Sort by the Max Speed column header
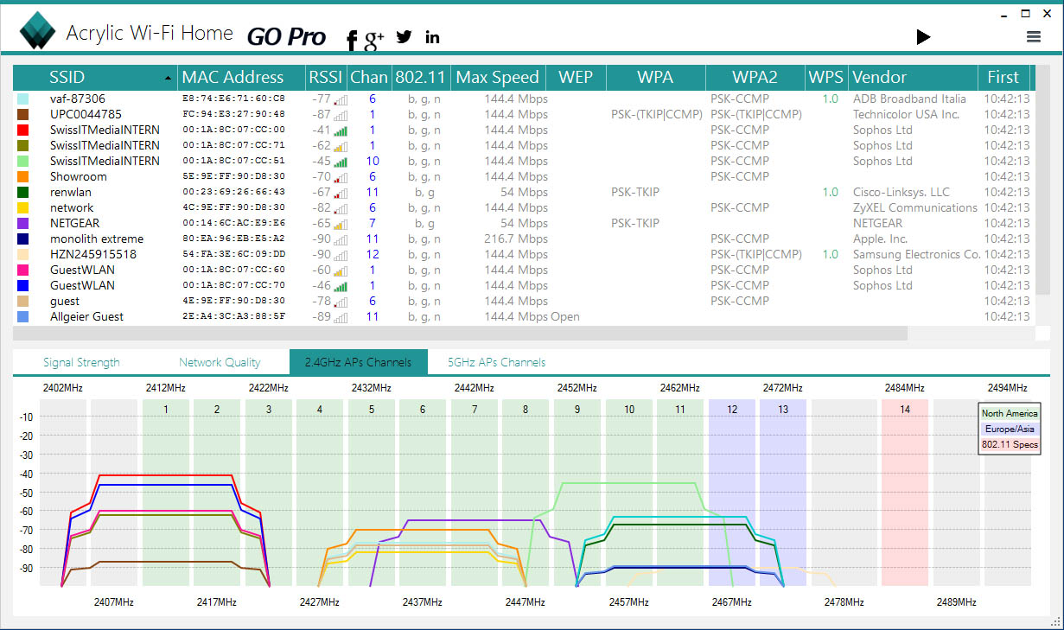The height and width of the screenshot is (630, 1064). (x=498, y=77)
